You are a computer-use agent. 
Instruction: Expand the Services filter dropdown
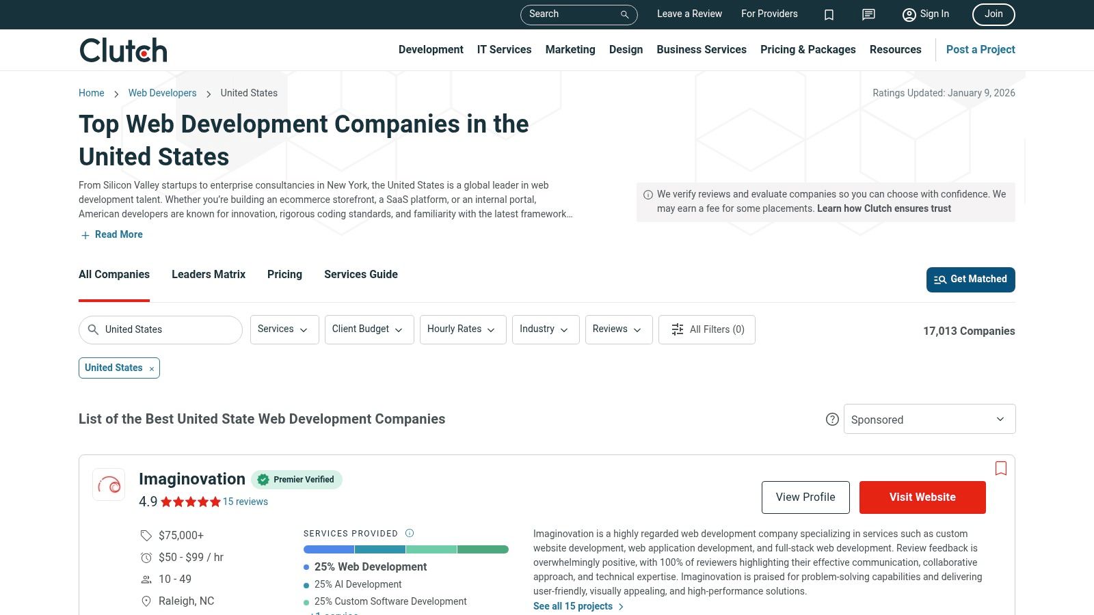pos(284,329)
